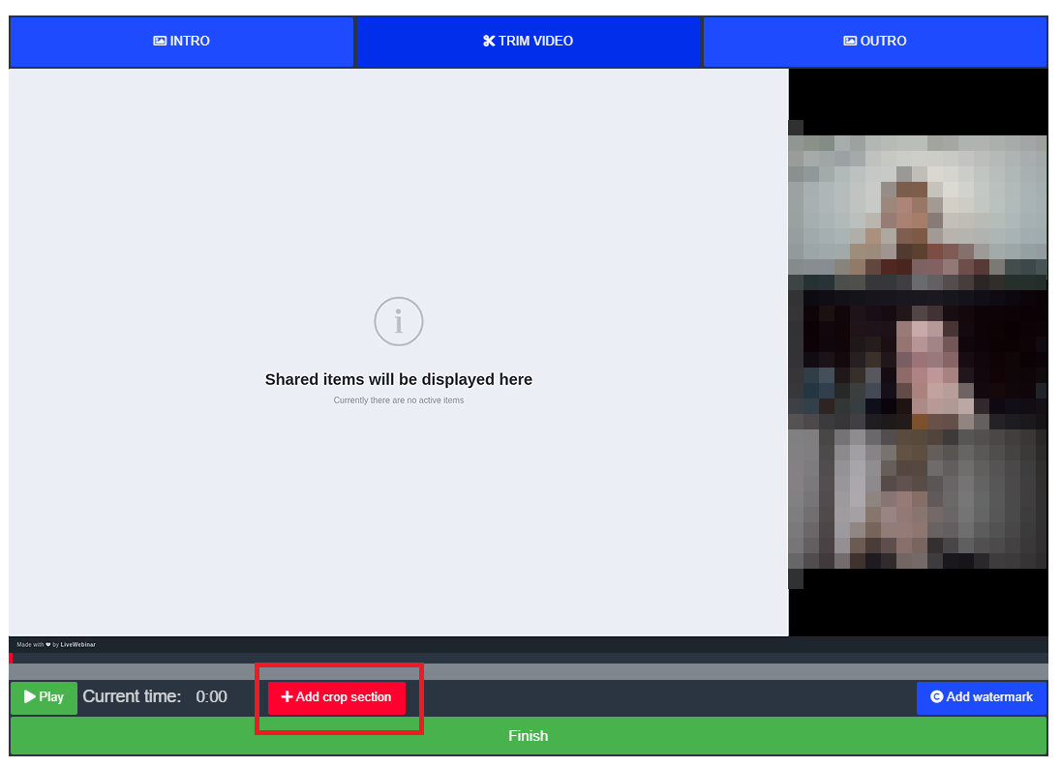This screenshot has height=767, width=1061.
Task: Click the heart icon in the LiveWebinar credit
Action: tap(48, 644)
